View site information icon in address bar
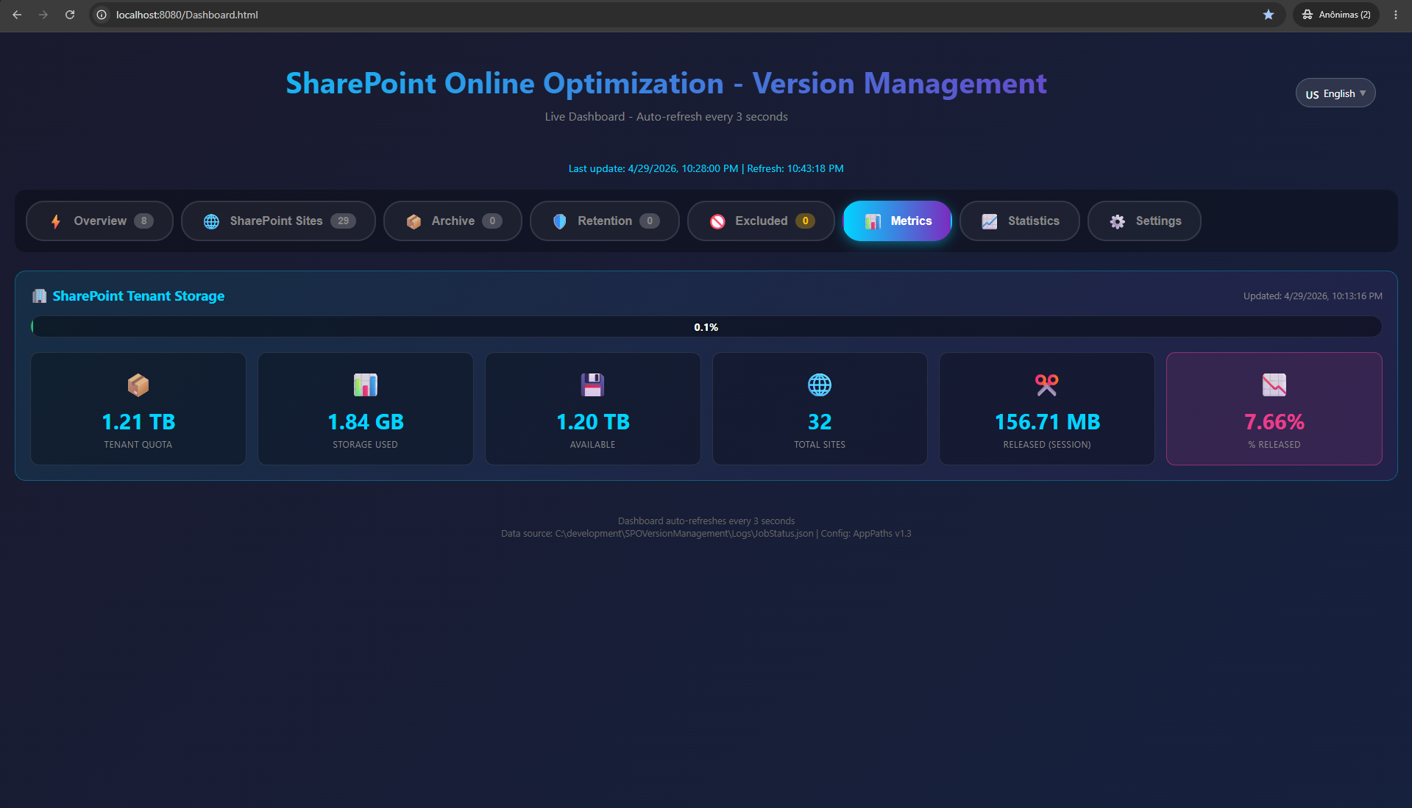The image size is (1412, 808). 102,15
